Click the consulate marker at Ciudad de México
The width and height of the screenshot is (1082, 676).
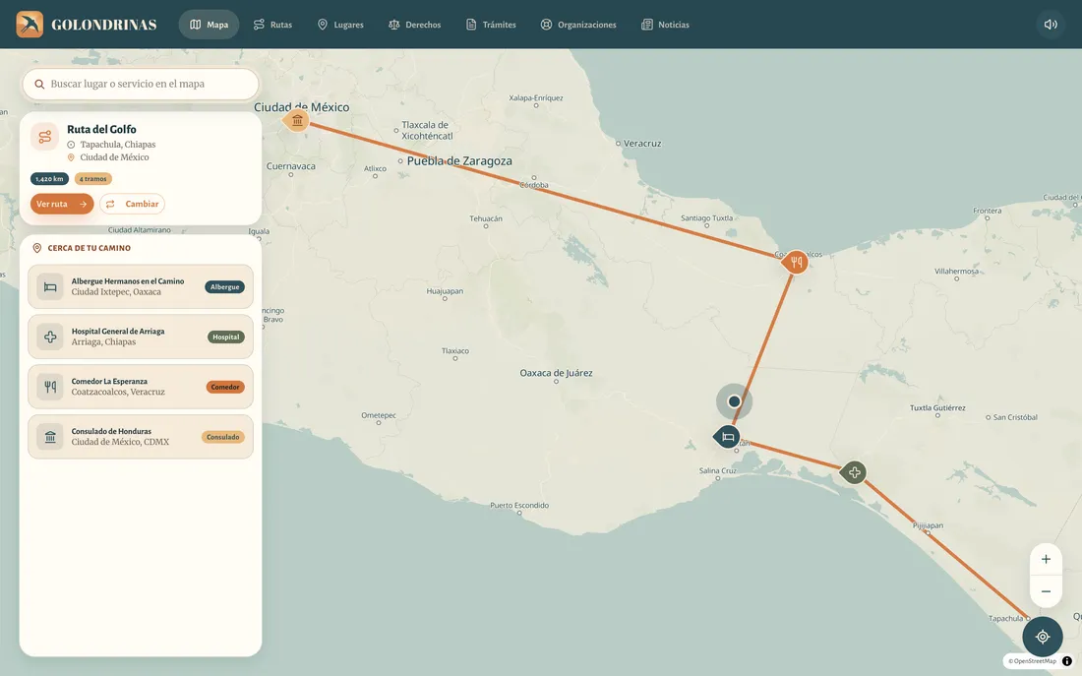297,121
